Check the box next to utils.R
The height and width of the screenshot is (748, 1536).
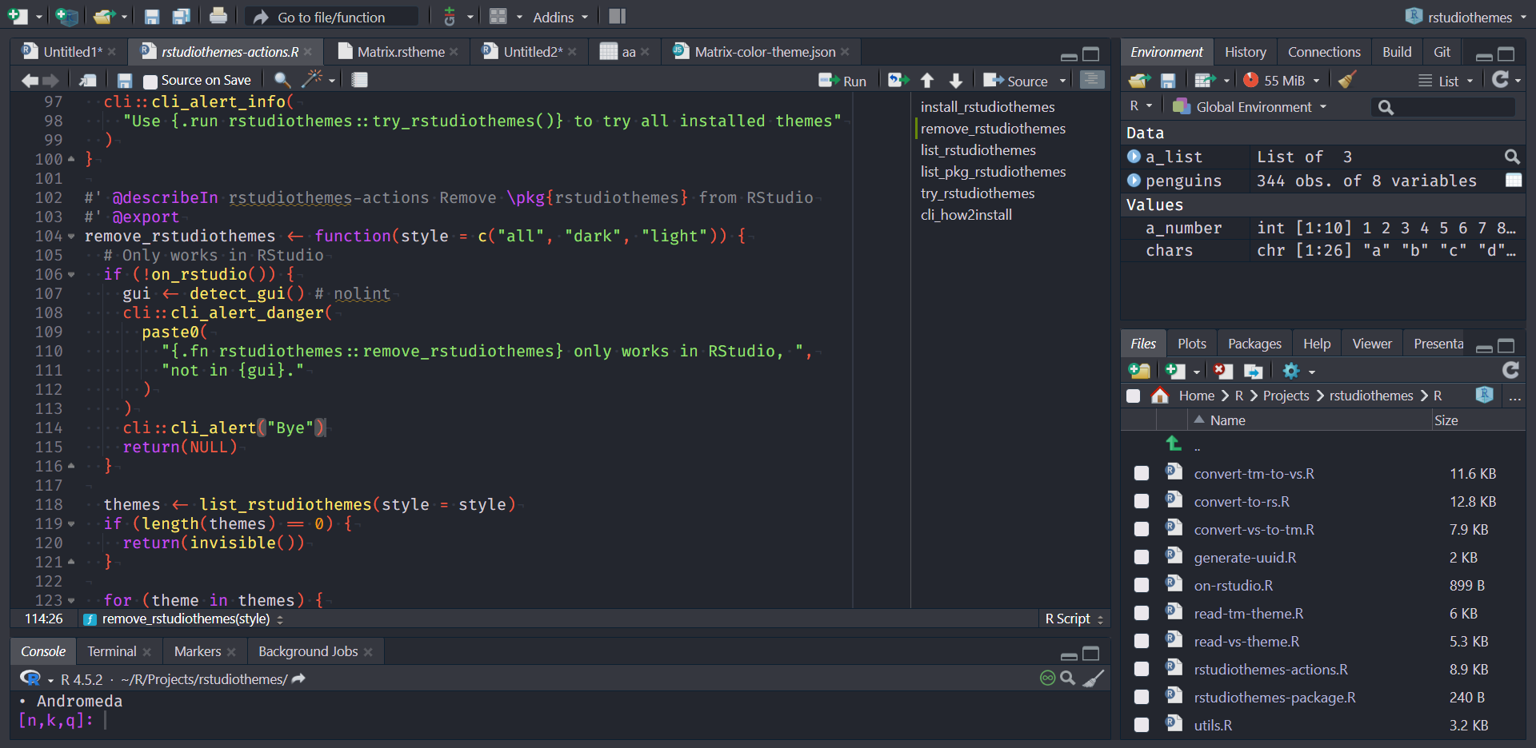click(1142, 725)
